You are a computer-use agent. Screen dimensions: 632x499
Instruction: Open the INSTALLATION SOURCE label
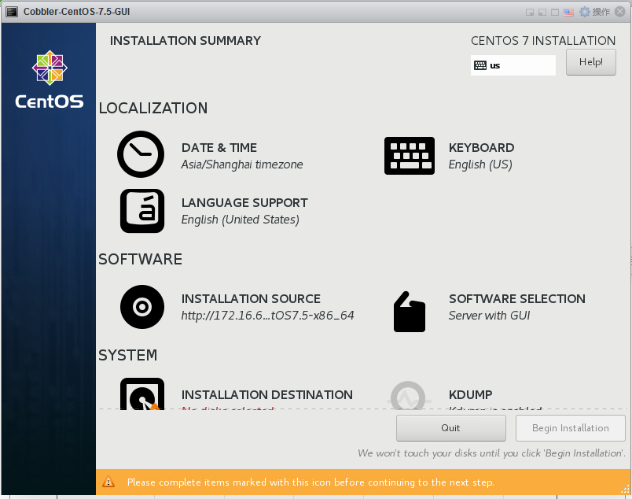point(251,299)
